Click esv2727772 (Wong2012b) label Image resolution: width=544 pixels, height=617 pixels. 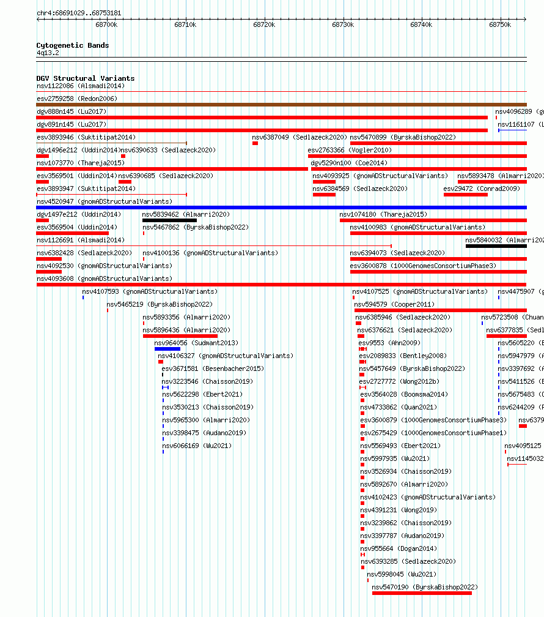399,382
